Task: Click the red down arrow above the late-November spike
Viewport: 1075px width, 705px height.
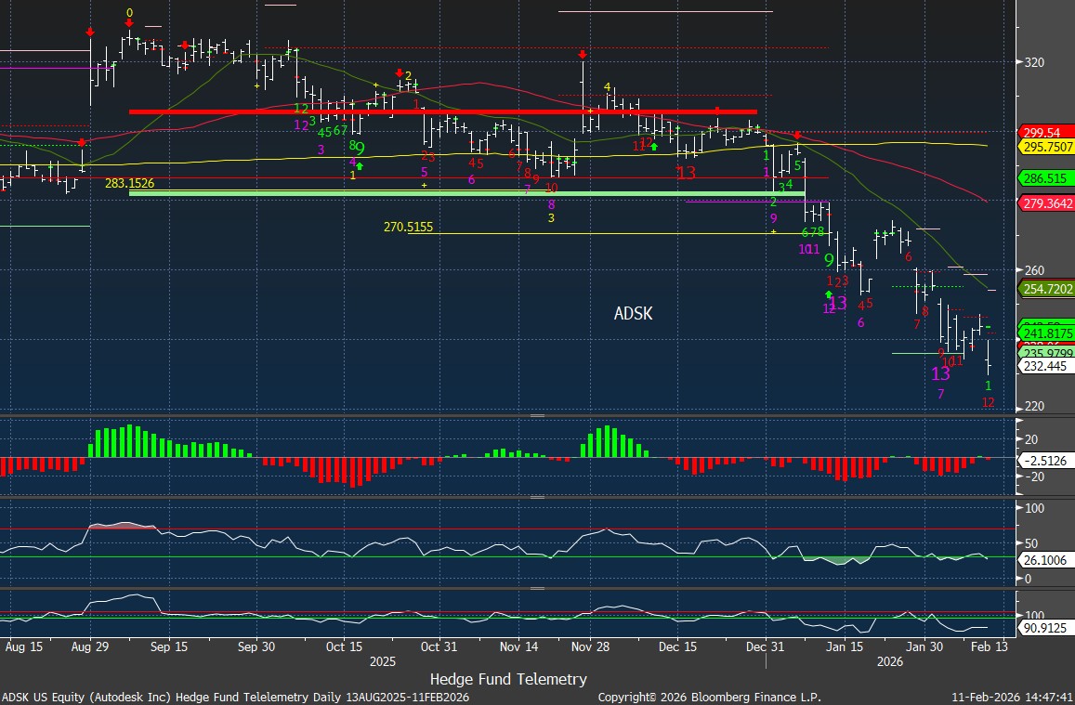Action: 582,55
